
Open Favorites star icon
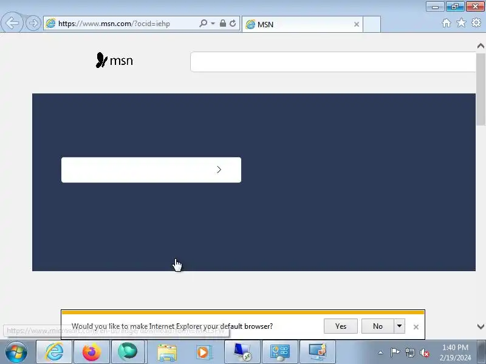click(461, 22)
